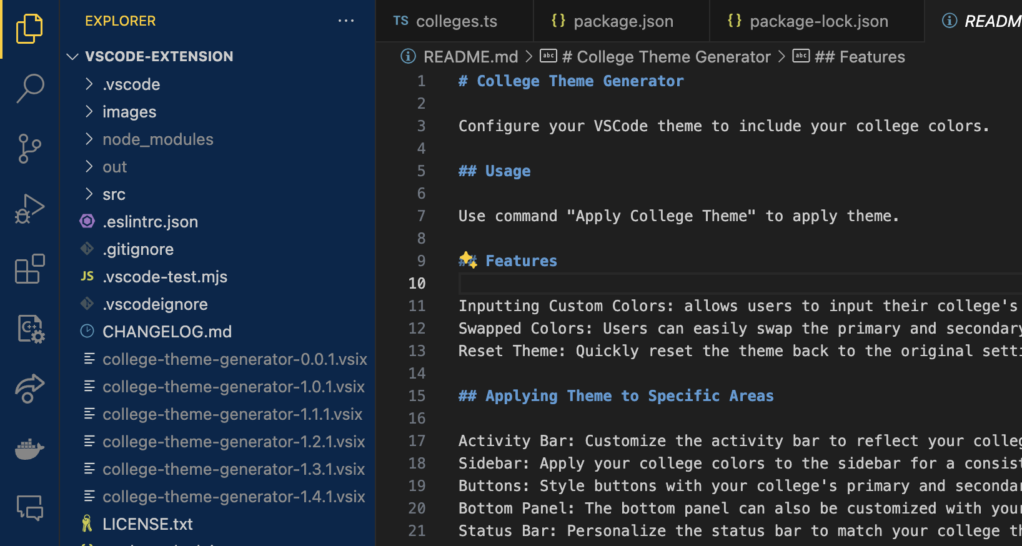Screen dimensions: 1022x546
Task: Click the 'Sidebar:' line 18
Action: pos(740,464)
